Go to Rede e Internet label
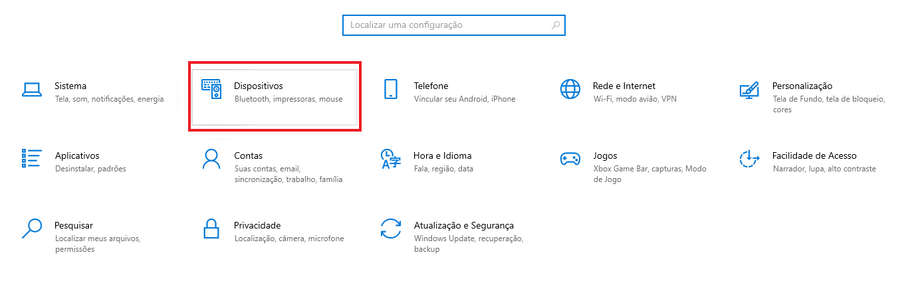The width and height of the screenshot is (908, 287). 624,86
